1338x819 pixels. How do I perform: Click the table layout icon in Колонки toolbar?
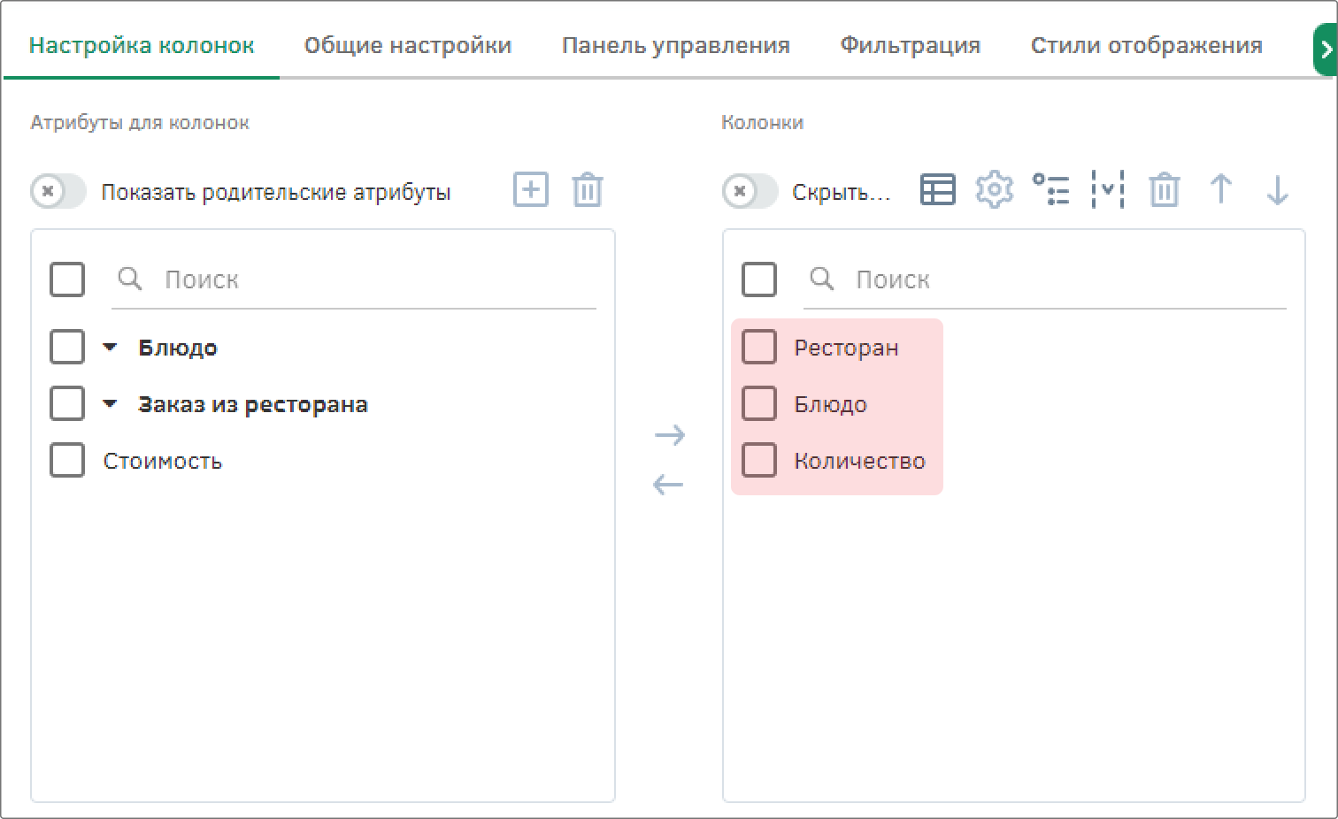[x=938, y=190]
